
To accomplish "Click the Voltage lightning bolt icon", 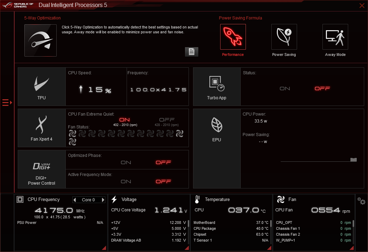I will tap(114, 200).
